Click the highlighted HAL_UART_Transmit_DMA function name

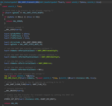(x=28, y=2)
